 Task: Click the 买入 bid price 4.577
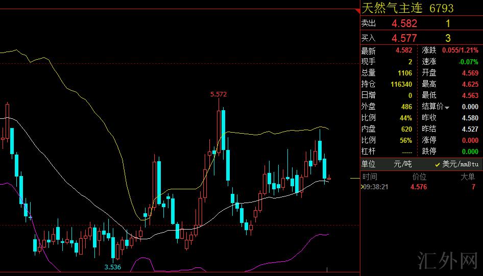pyautogui.click(x=404, y=38)
